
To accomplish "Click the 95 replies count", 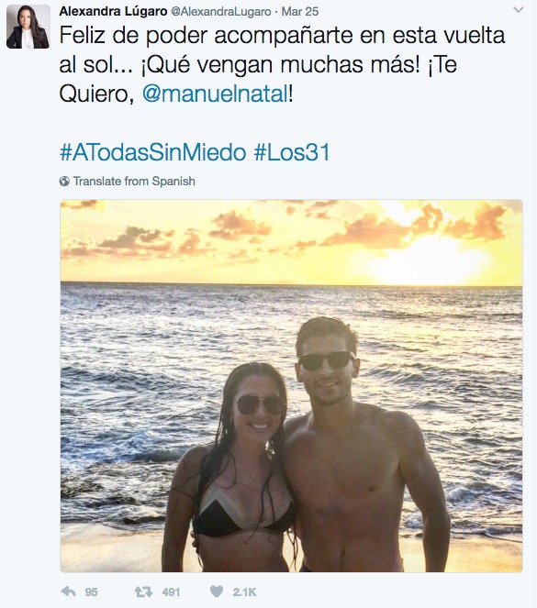I will 91,592.
